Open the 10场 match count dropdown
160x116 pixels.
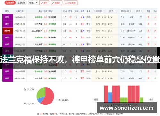click(x=33, y=3)
